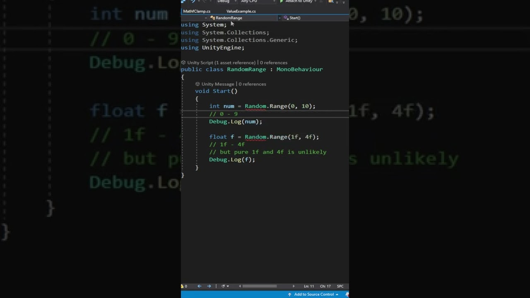The height and width of the screenshot is (298, 530).
Task: Click Random in the Range(1f, 4f) call
Action: [x=255, y=137]
